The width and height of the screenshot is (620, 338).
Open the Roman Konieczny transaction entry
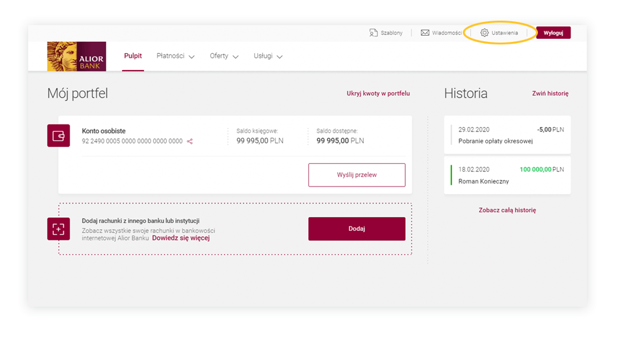point(507,175)
